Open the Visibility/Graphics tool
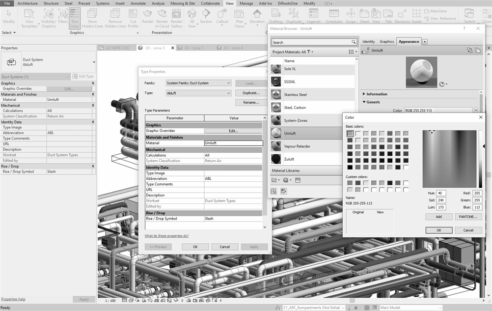 (49, 18)
